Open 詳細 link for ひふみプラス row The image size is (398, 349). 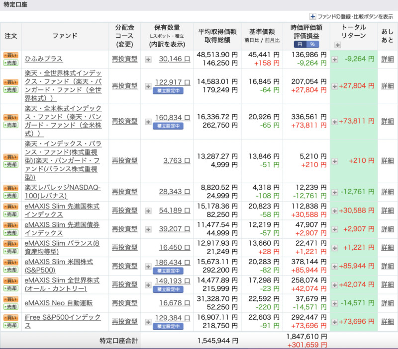click(x=388, y=59)
